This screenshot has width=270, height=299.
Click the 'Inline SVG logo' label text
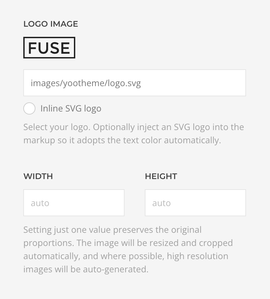coord(71,109)
